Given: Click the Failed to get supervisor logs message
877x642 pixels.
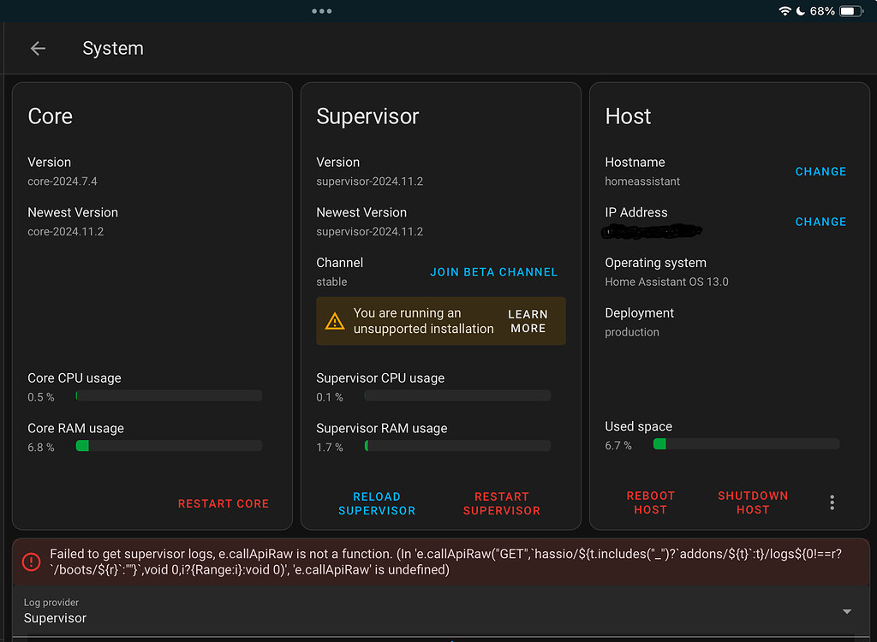Looking at the screenshot, I should click(x=445, y=562).
